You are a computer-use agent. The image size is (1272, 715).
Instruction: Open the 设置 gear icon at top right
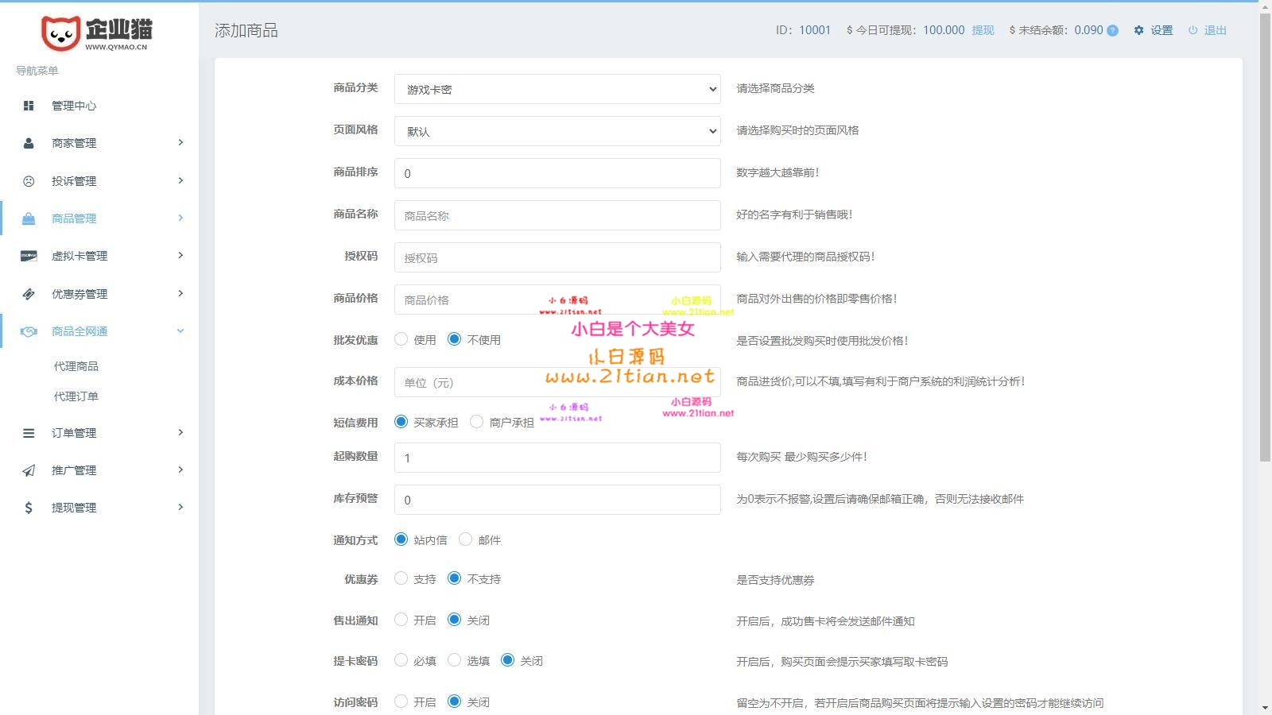[x=1140, y=30]
